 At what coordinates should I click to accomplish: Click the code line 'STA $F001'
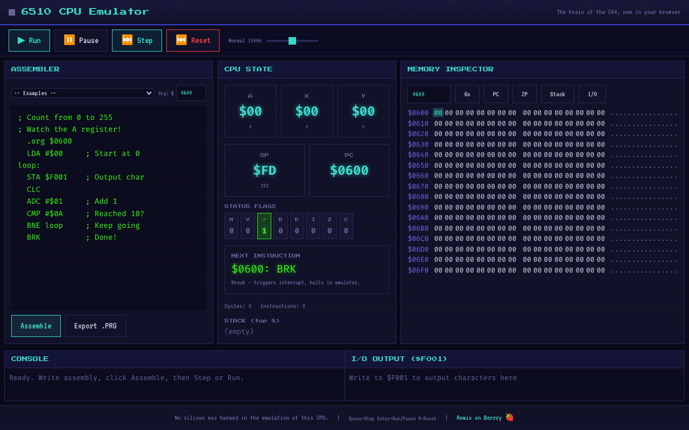tap(47, 177)
